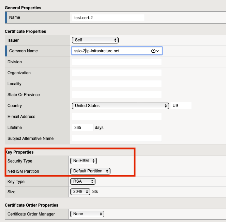Screen dimensions: 226x222
Task: Focus the State Or Province field
Action: (117, 95)
